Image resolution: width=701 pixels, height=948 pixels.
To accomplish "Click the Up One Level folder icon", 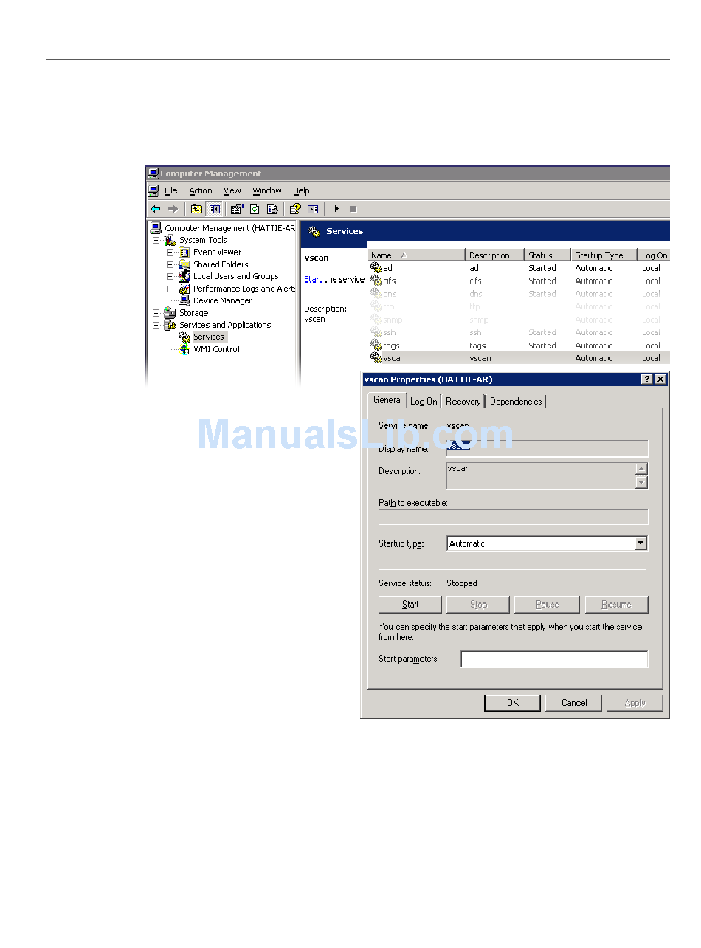I will click(x=196, y=209).
